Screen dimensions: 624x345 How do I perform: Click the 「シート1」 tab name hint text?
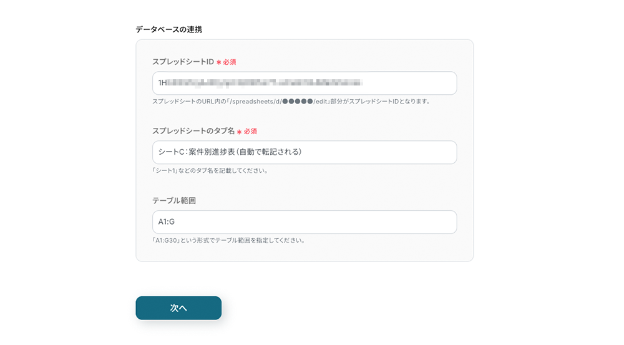(x=164, y=170)
